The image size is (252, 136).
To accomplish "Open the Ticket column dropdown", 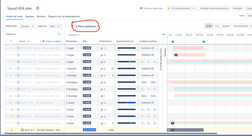I will [x=29, y=41].
